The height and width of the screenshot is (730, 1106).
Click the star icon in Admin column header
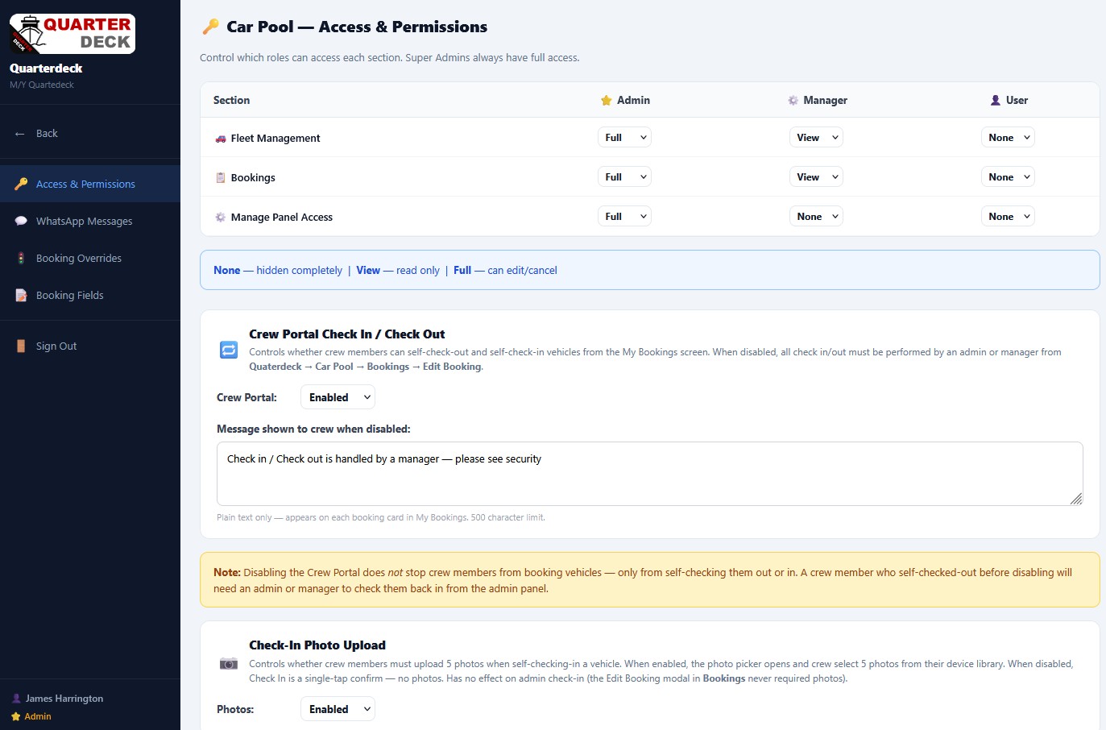pyautogui.click(x=607, y=101)
